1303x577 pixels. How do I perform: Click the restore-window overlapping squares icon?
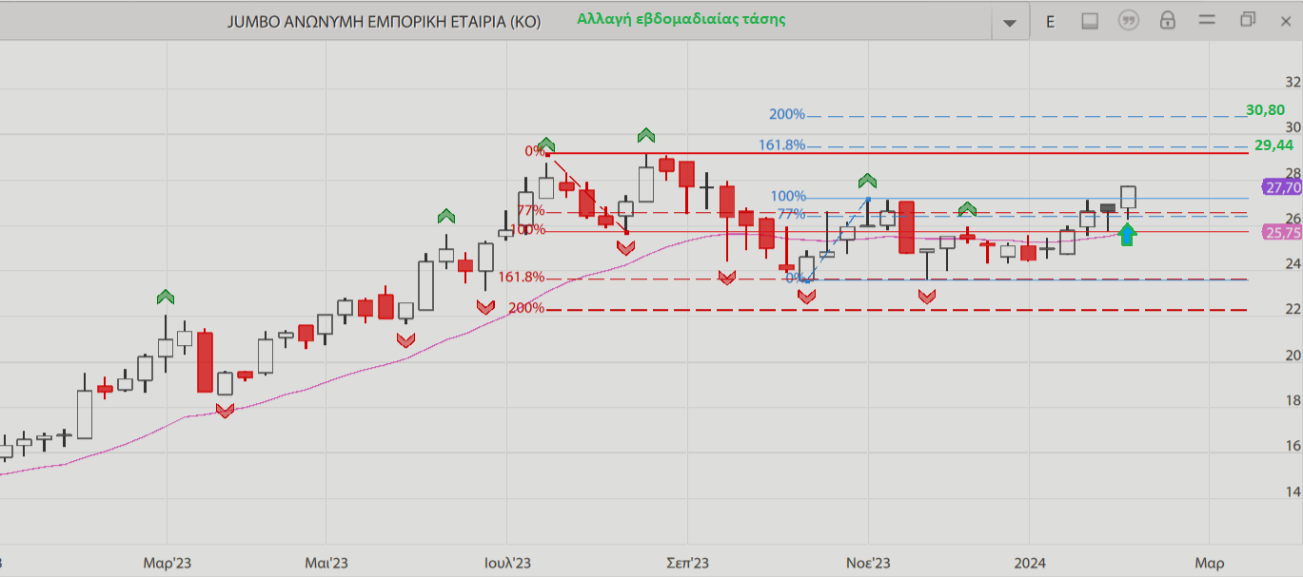(x=1248, y=20)
